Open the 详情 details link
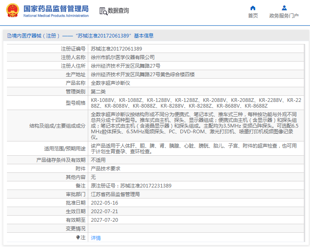Image resolution: width=310 pixels, height=247 pixels. pyautogui.click(x=96, y=238)
